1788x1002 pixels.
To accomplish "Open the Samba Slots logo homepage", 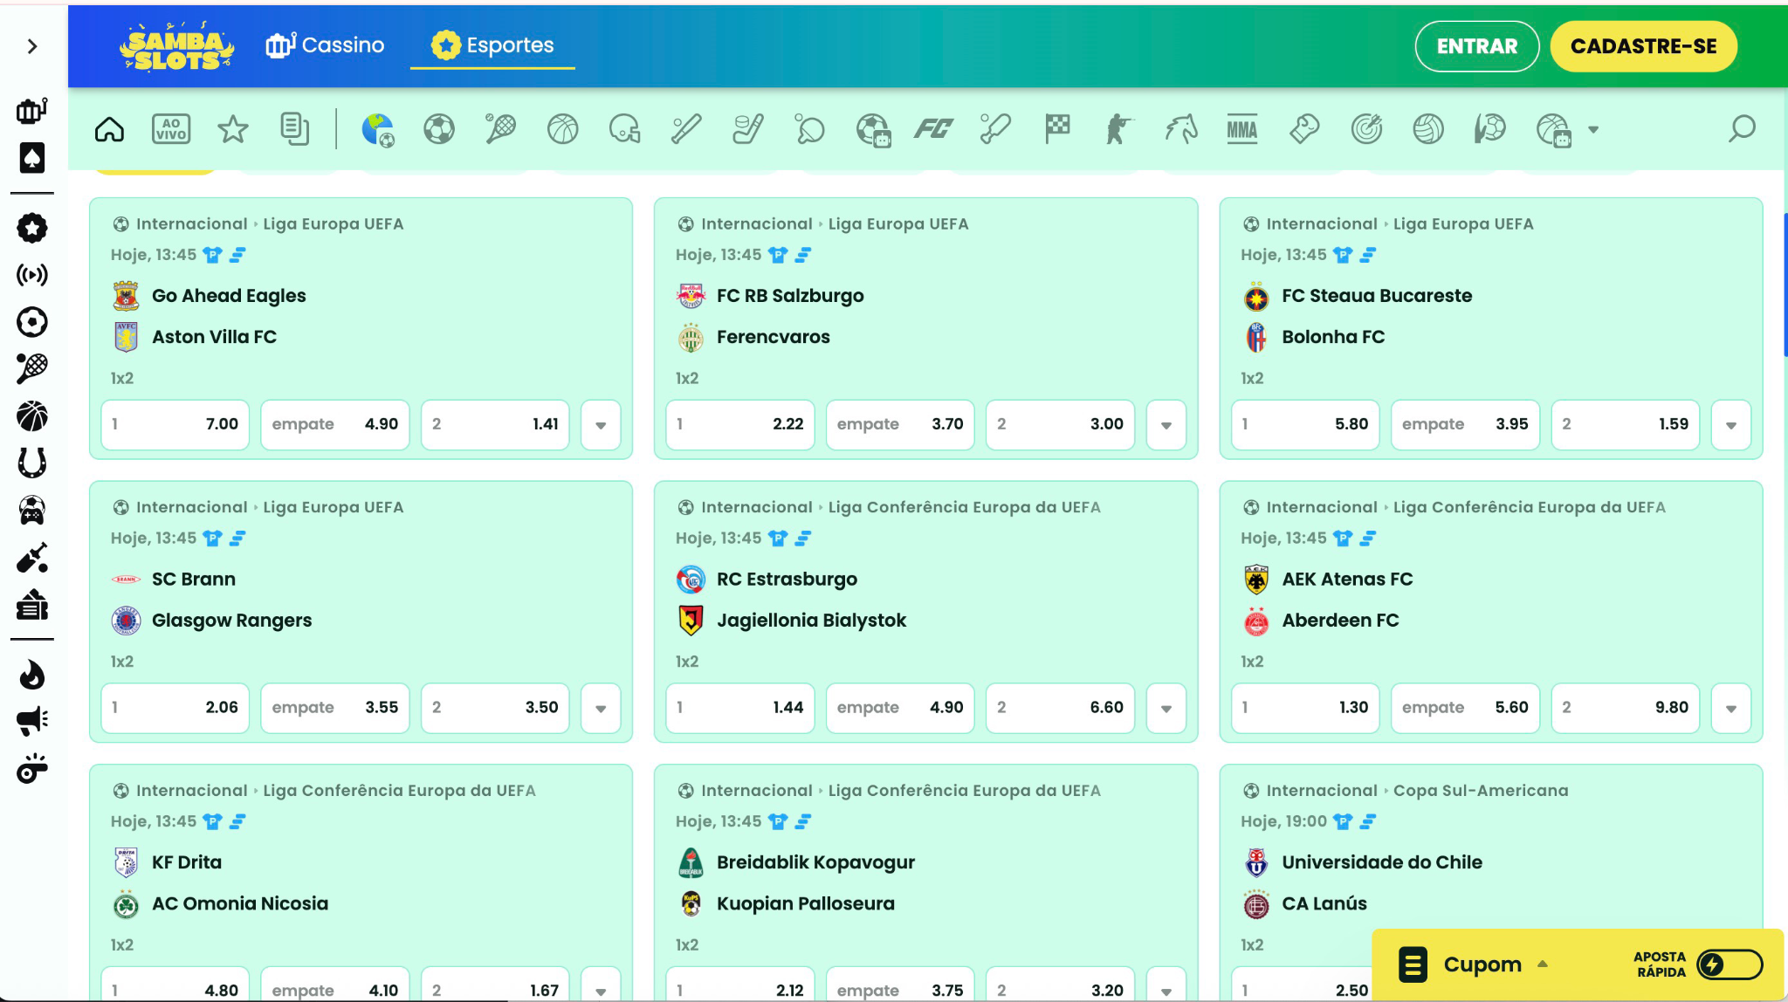I will 176,47.
